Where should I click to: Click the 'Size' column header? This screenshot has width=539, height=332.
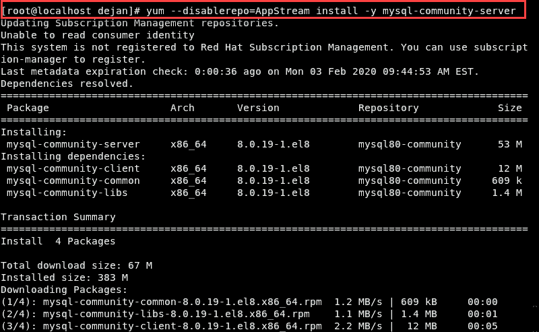coord(510,108)
